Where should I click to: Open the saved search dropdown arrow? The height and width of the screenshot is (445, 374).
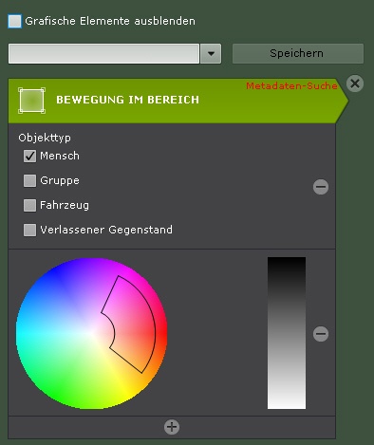point(211,53)
